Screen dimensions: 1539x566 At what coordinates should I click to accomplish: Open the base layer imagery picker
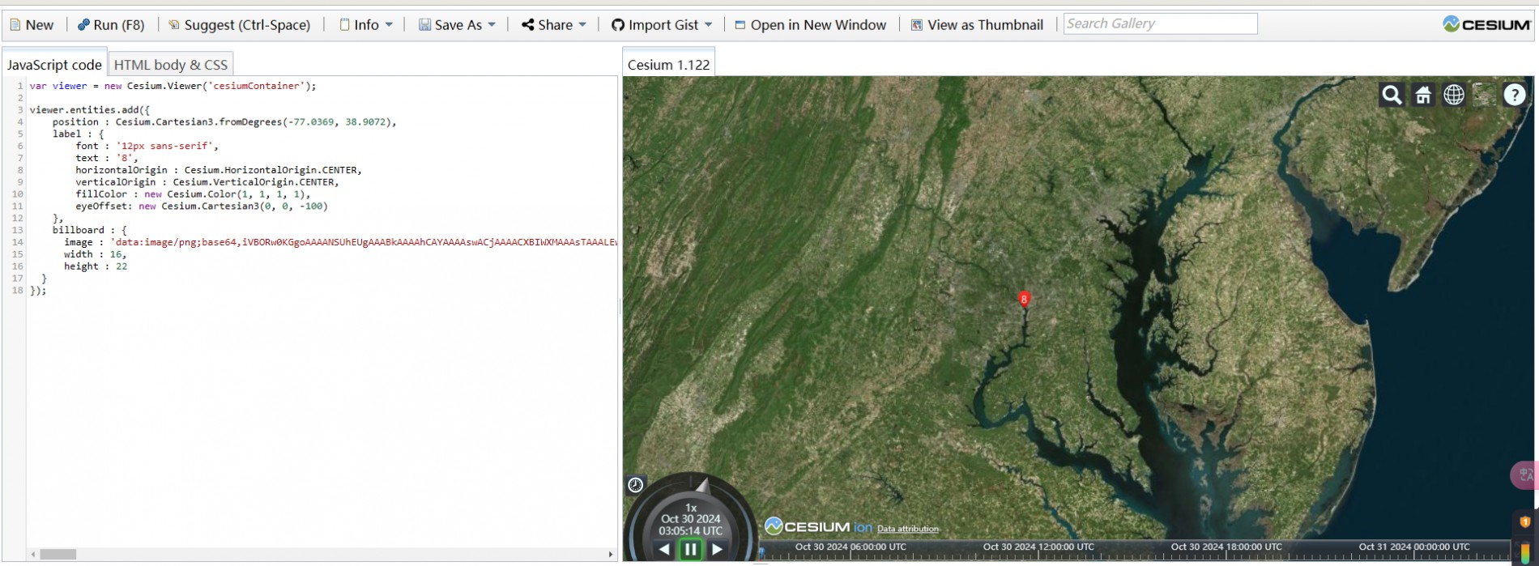[x=1484, y=96]
